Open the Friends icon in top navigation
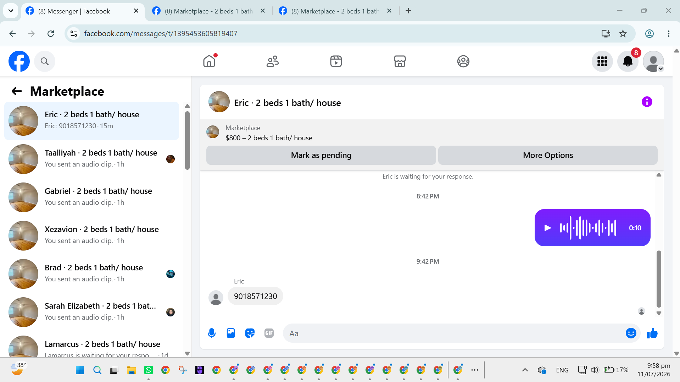The height and width of the screenshot is (382, 680). (273, 61)
